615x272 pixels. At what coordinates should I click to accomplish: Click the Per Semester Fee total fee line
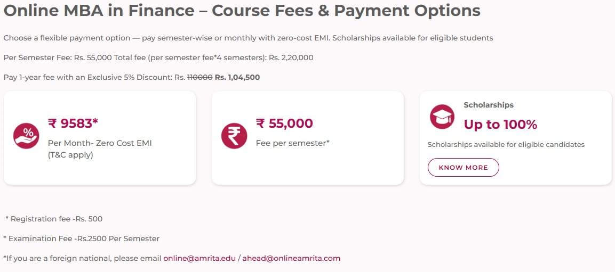click(x=158, y=57)
